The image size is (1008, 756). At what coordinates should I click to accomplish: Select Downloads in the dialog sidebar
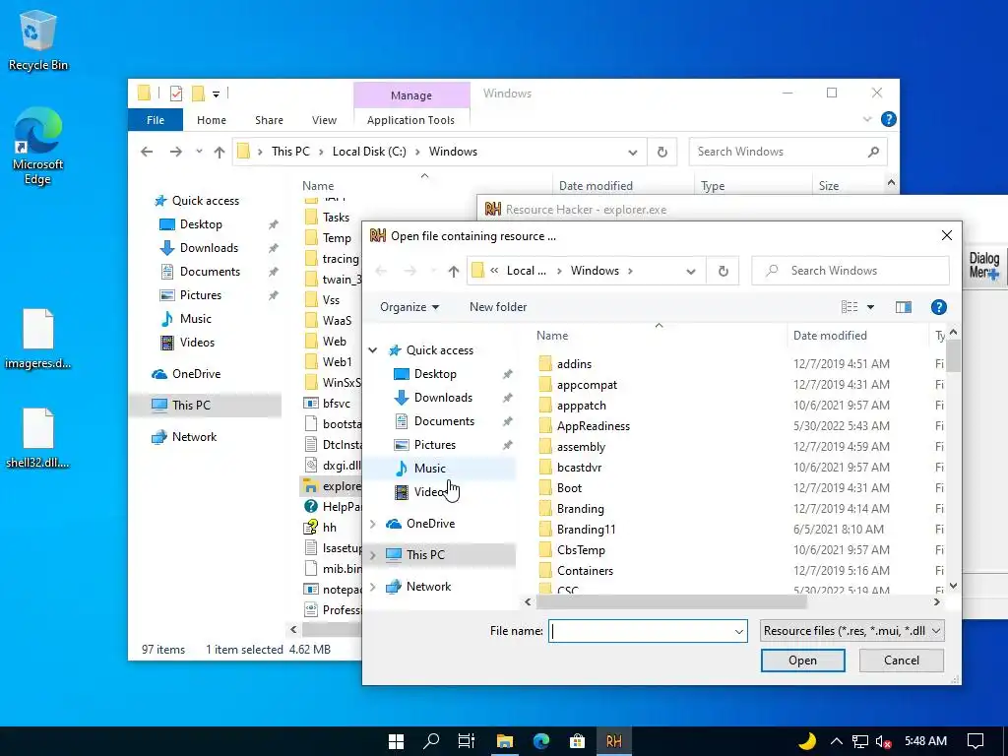point(443,398)
